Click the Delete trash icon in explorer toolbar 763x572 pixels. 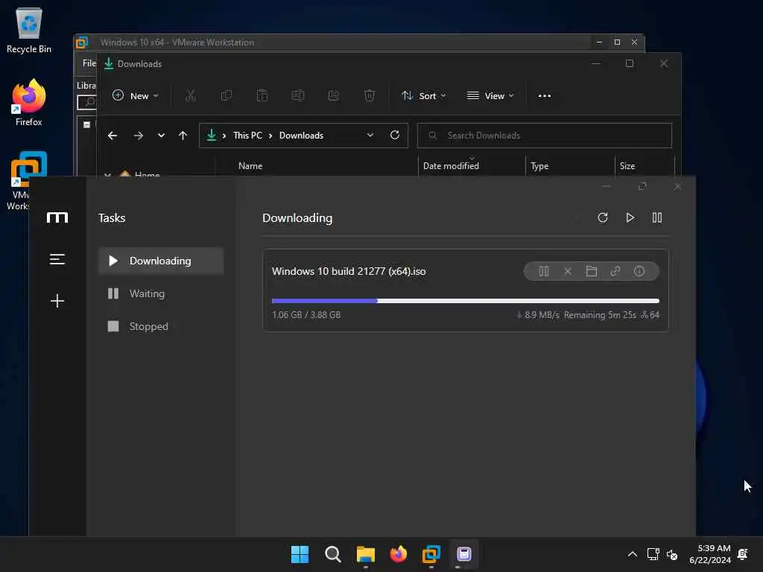coord(370,96)
